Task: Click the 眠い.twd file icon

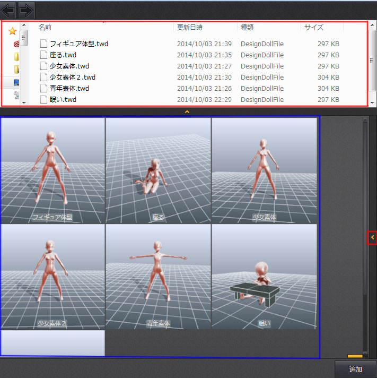Action: click(44, 100)
